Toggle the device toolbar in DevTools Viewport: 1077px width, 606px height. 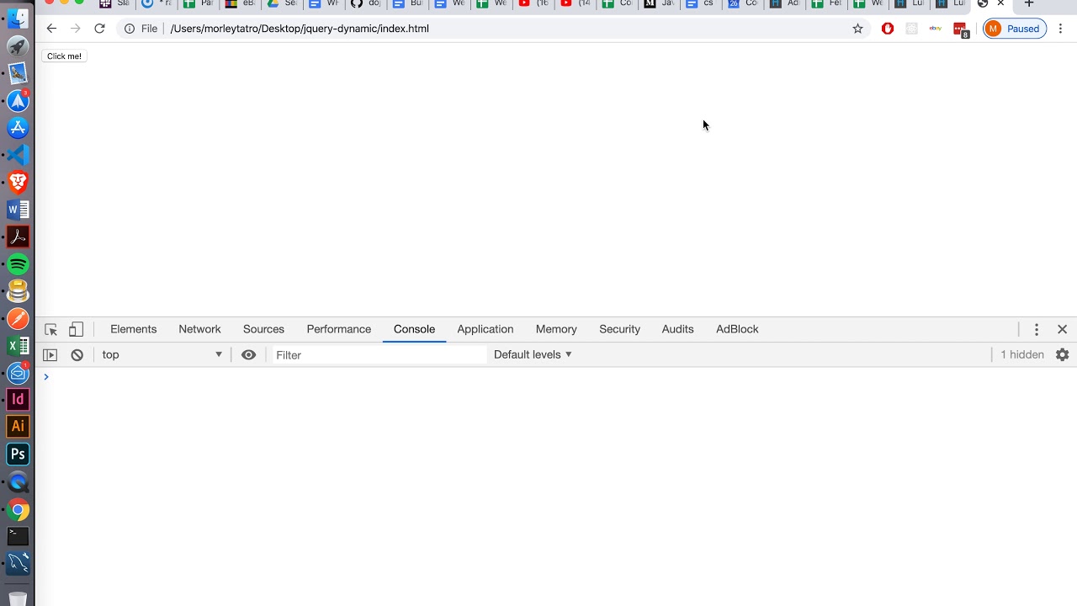click(x=76, y=330)
